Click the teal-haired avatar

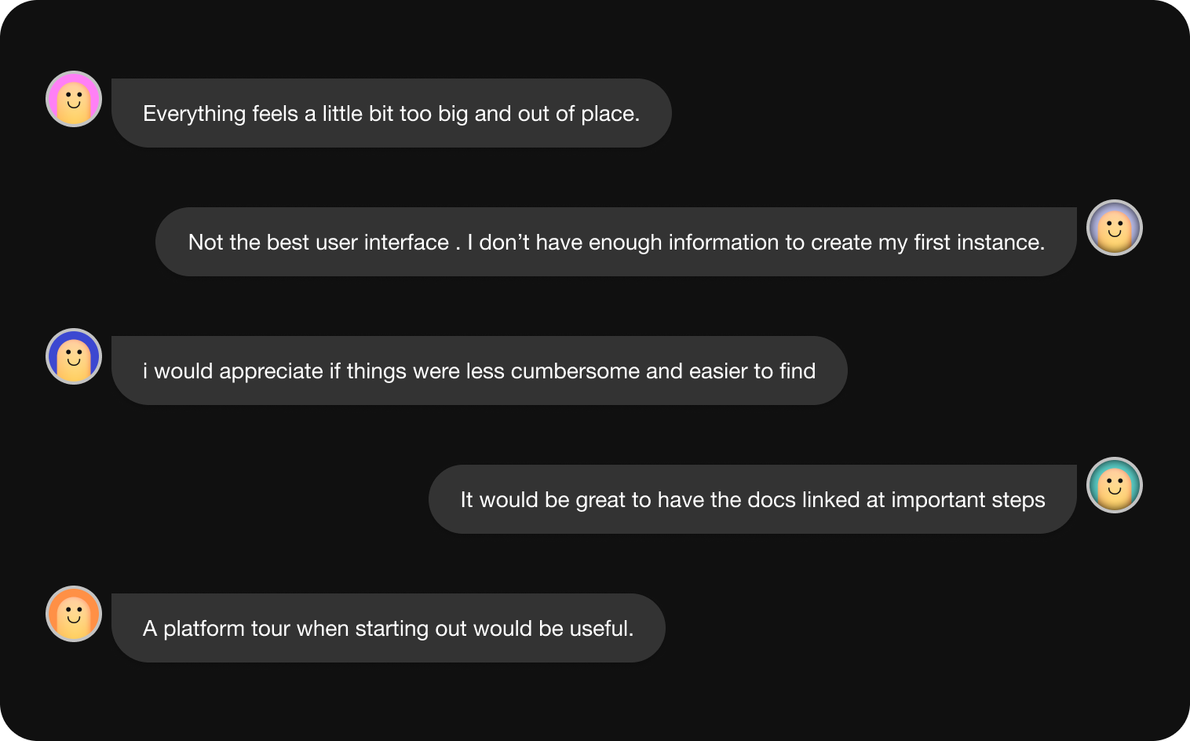click(x=1114, y=485)
